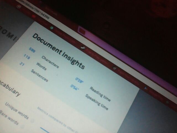This screenshot has width=177, height=133.
Task: Click the 21 sentences count
Action: (22, 64)
